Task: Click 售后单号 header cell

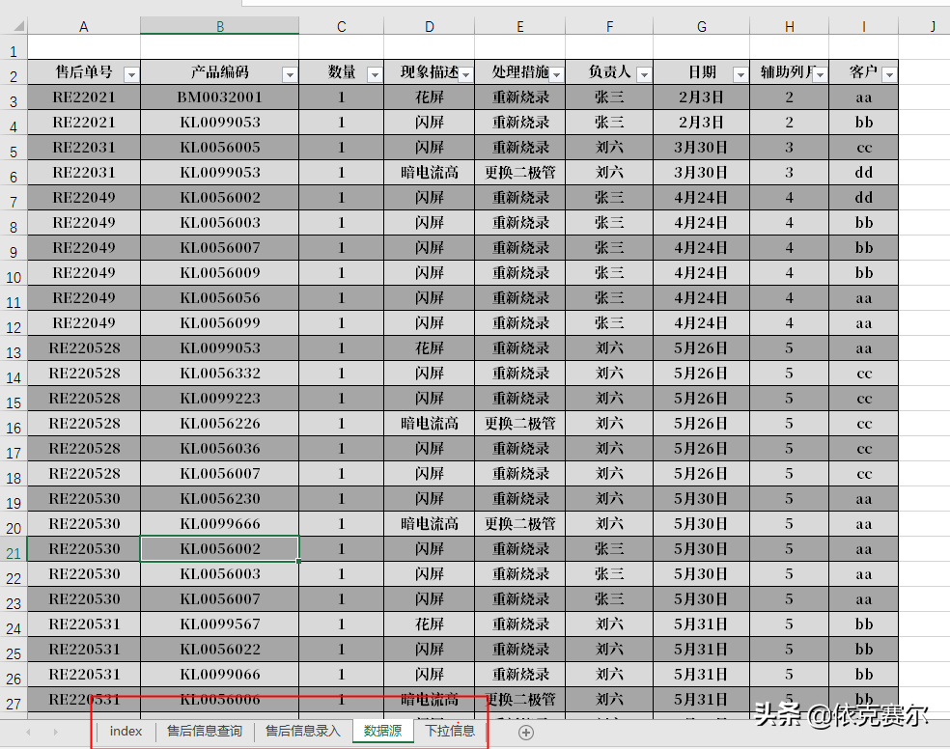Action: tap(84, 72)
